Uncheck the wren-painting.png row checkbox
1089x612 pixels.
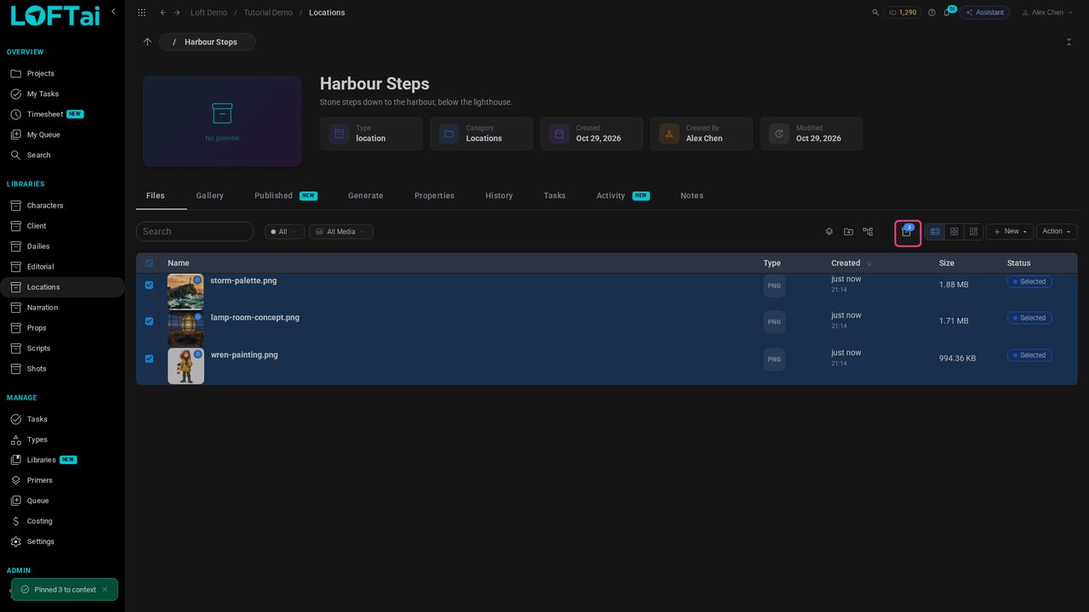coord(149,359)
